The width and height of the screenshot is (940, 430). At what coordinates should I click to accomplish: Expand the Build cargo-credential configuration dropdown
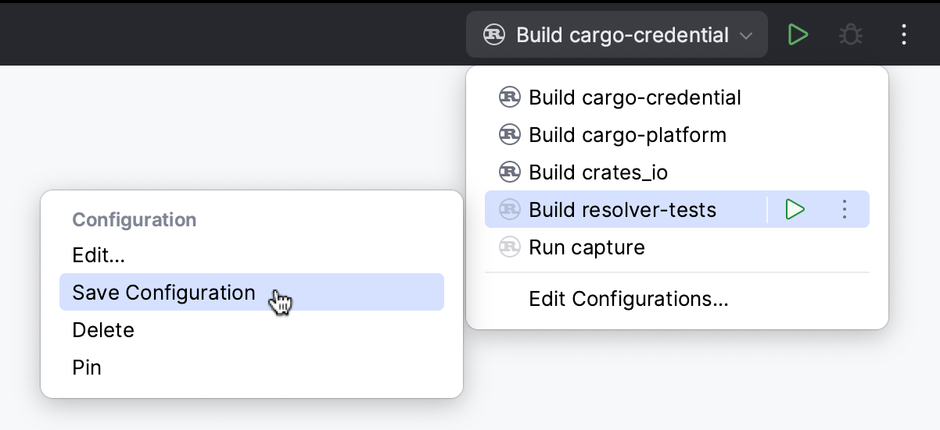pyautogui.click(x=616, y=35)
